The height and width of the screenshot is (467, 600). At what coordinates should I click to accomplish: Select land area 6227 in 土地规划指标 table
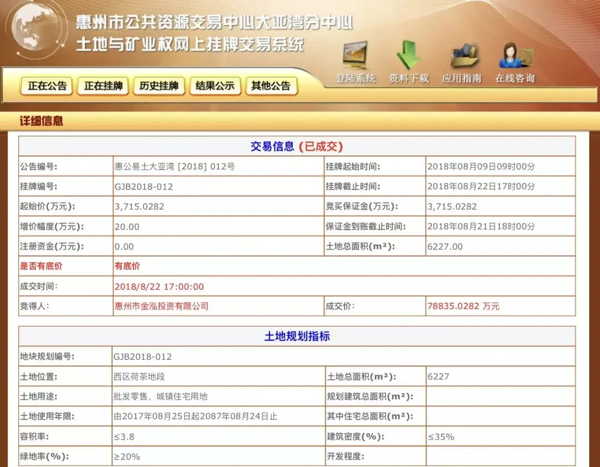point(438,376)
